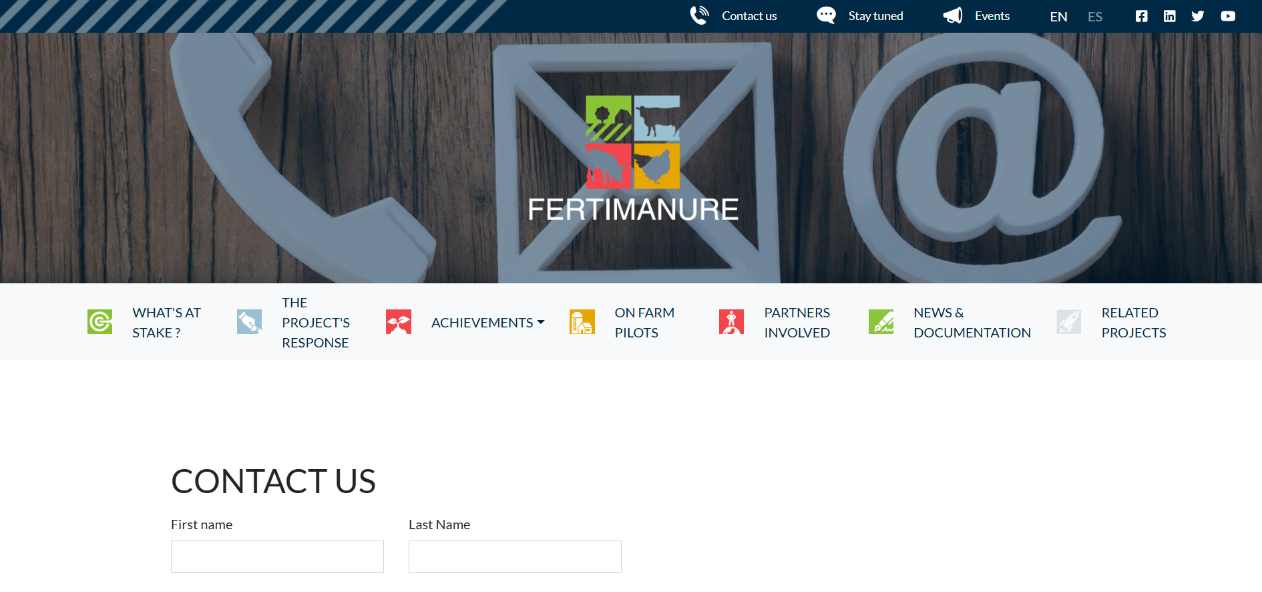Focus the First name input field
Viewport: 1262px width, 592px height.
277,557
